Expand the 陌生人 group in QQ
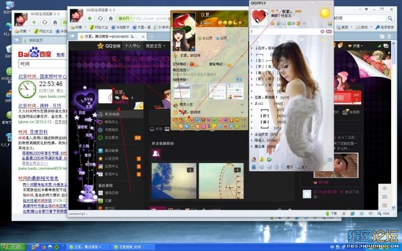The image size is (402, 251). click(264, 141)
